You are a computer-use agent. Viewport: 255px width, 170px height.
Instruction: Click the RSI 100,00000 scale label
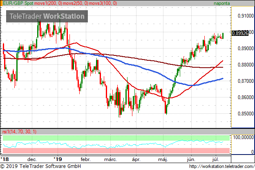pos(244,137)
